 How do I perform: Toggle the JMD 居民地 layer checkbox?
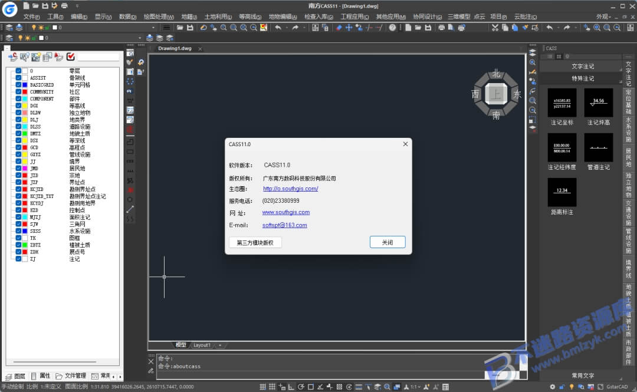click(x=18, y=168)
